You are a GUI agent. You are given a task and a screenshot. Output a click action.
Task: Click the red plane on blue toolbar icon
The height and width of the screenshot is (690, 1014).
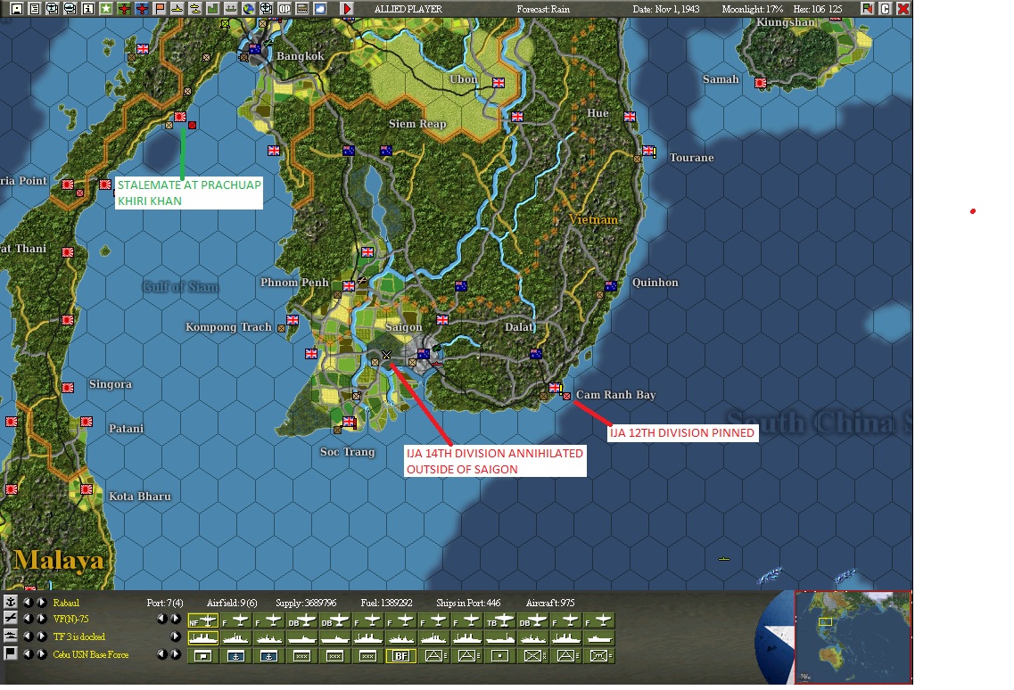142,8
